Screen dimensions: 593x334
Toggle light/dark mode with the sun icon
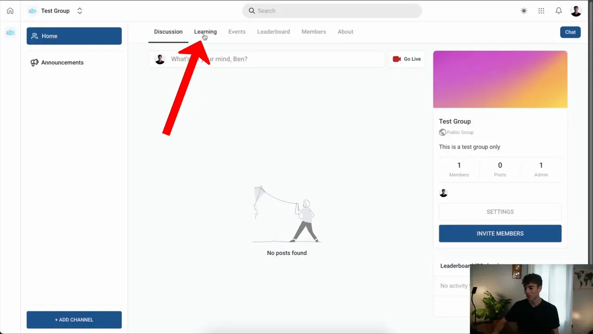(524, 11)
